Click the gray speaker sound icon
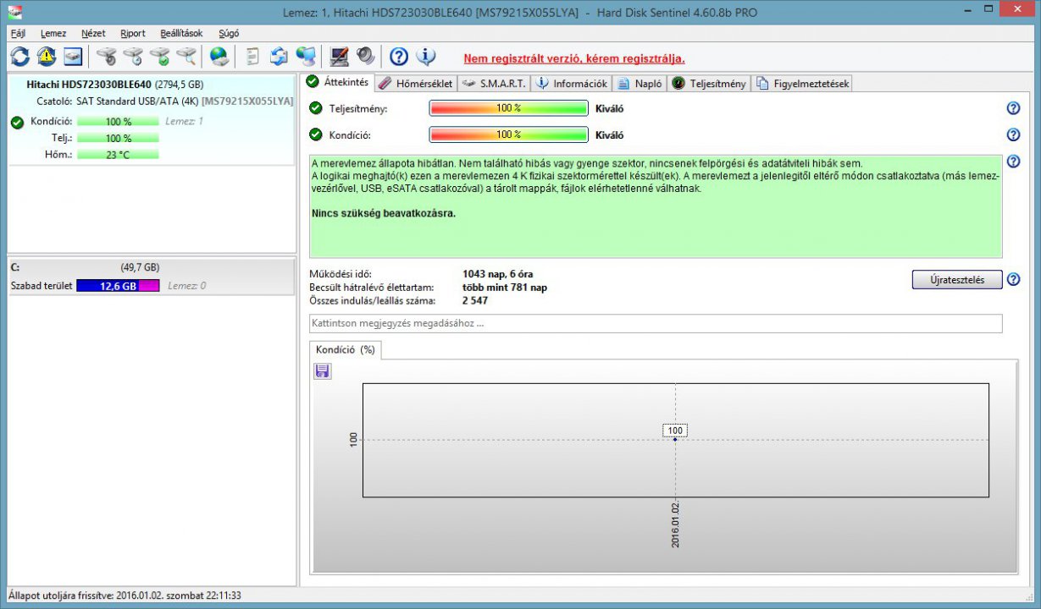 (365, 57)
